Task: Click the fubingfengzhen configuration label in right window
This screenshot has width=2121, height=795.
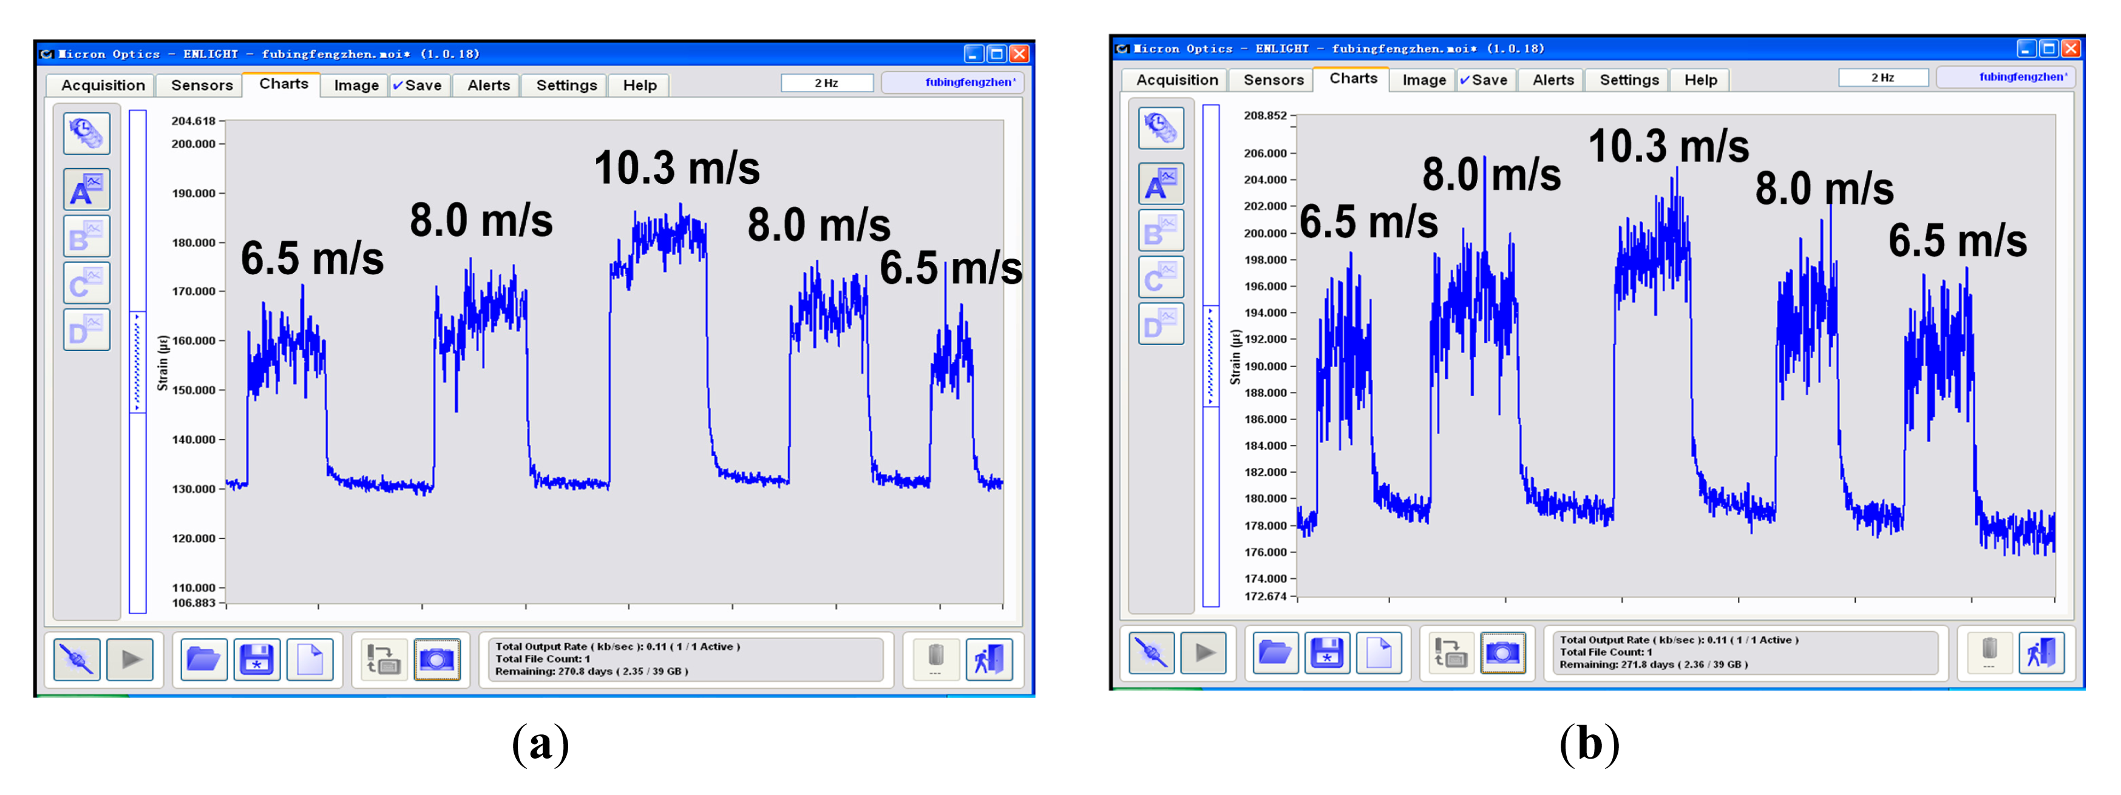Action: [2022, 77]
